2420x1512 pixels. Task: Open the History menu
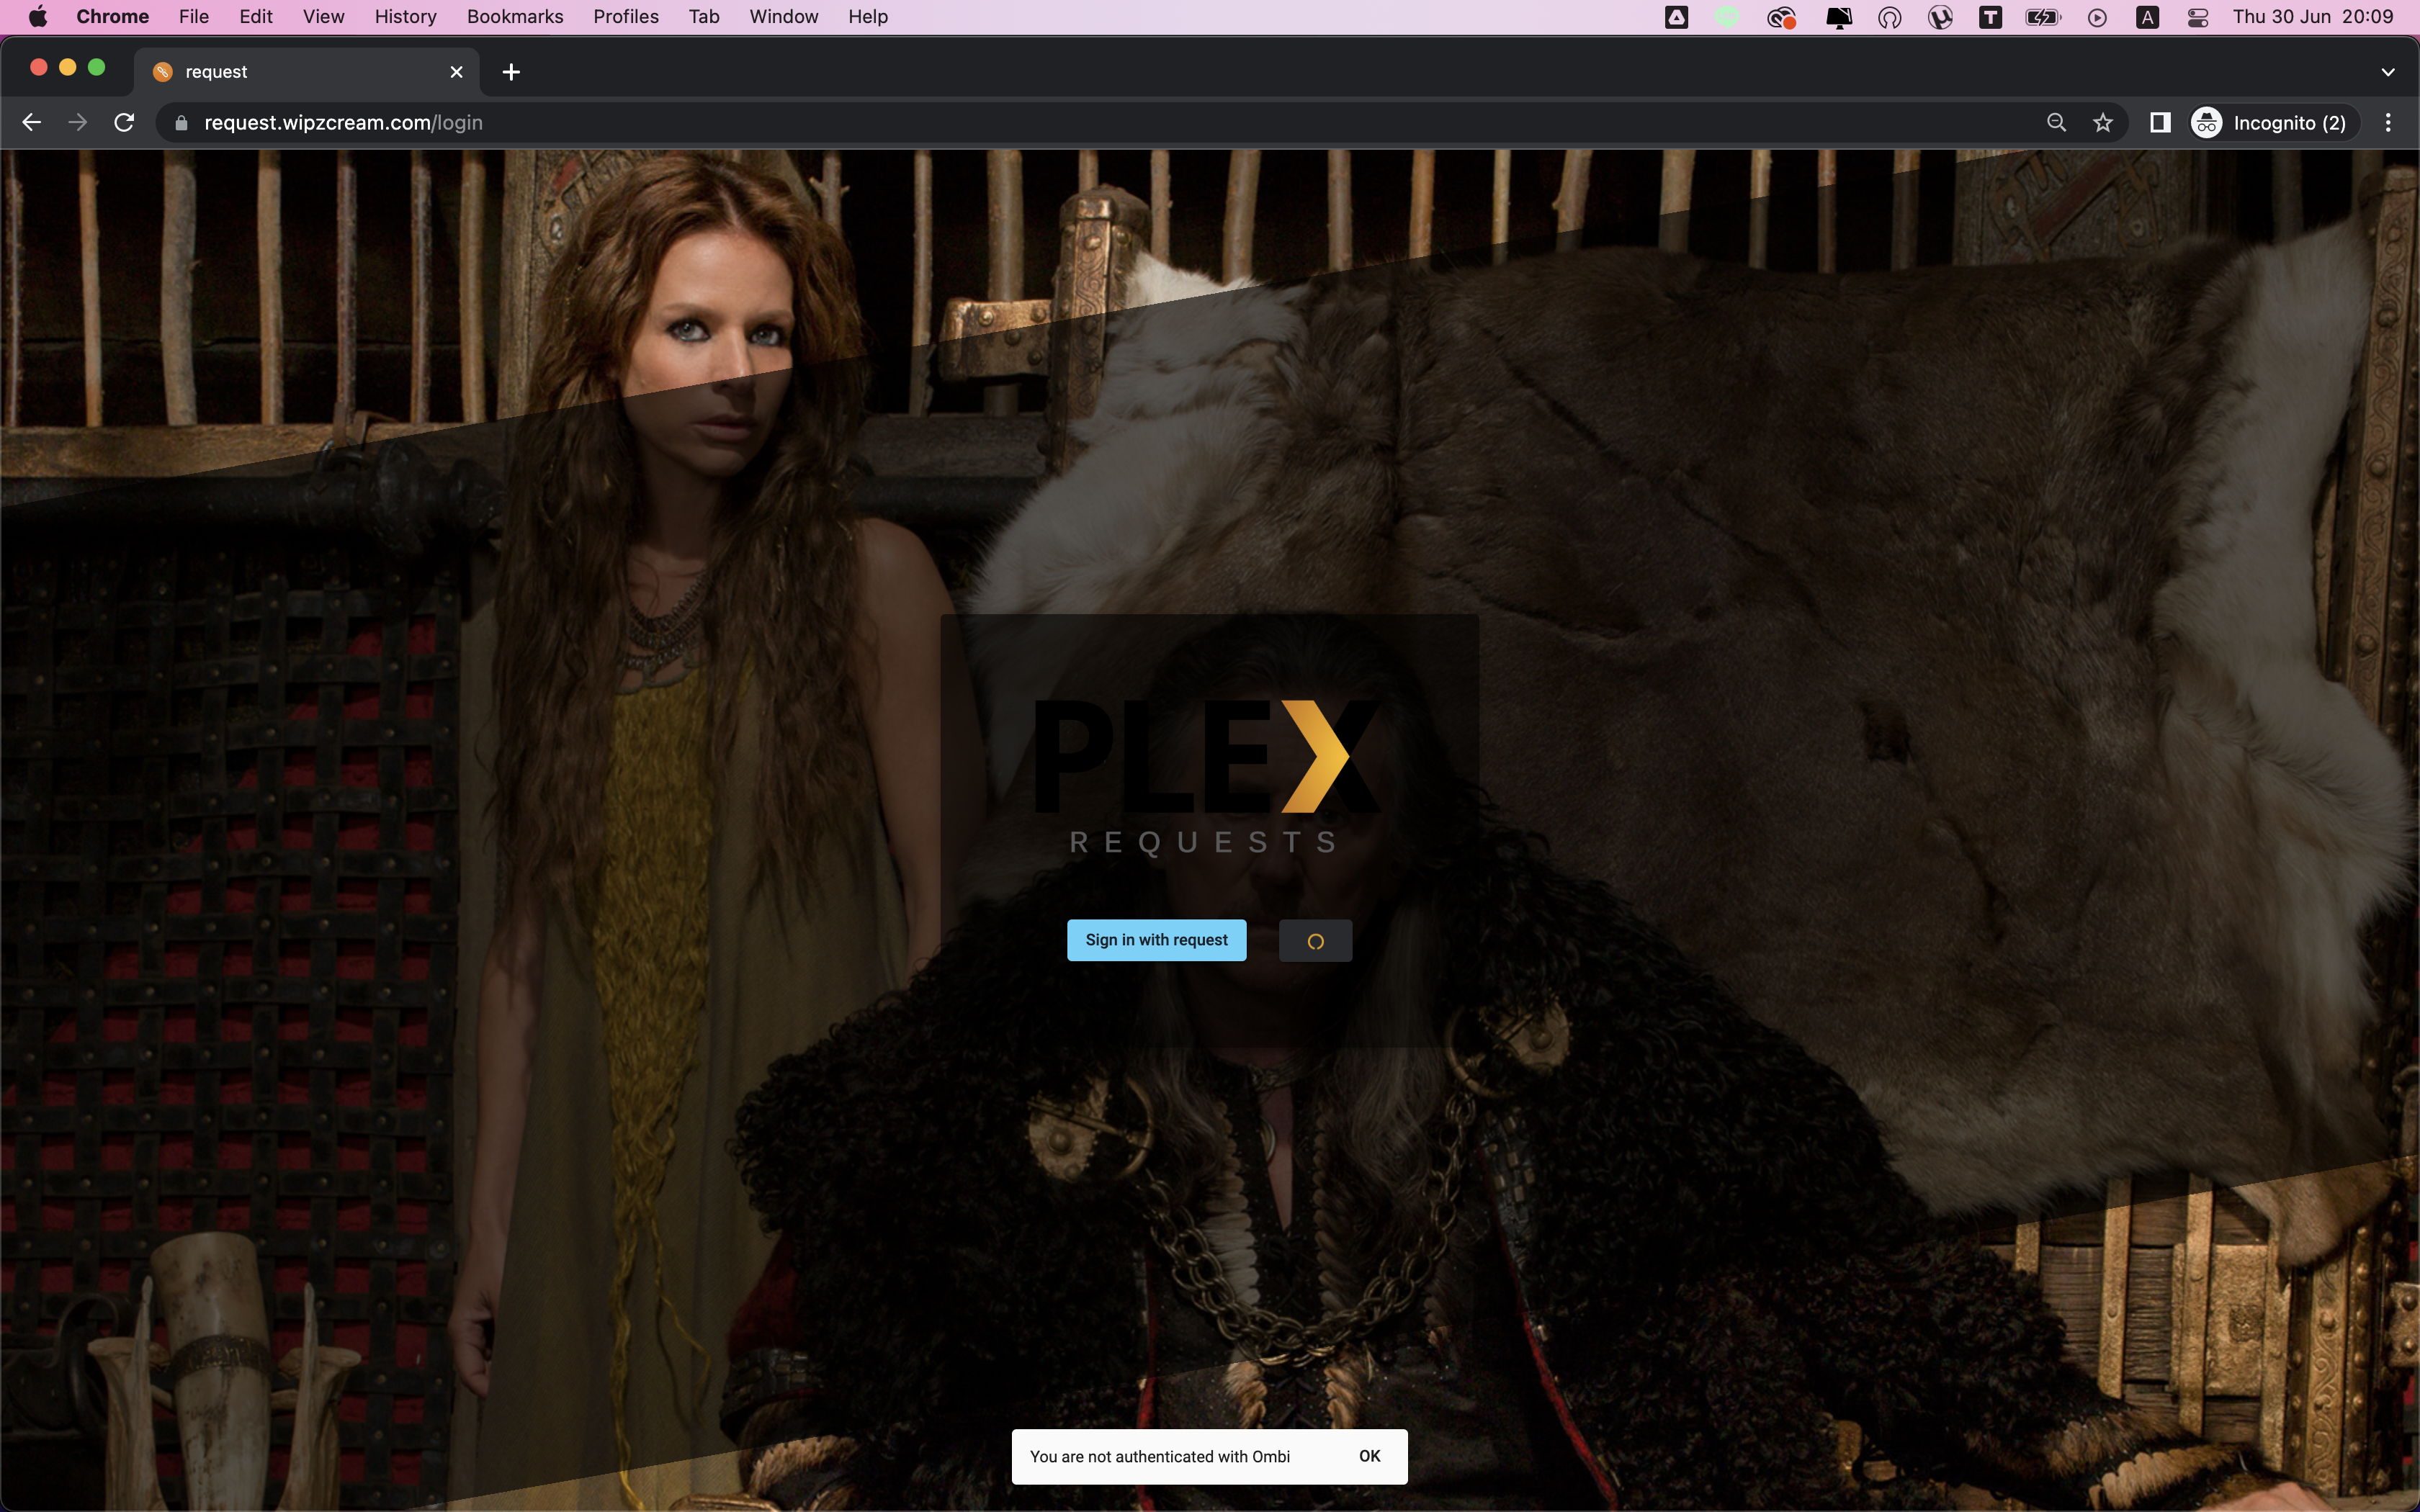[405, 17]
